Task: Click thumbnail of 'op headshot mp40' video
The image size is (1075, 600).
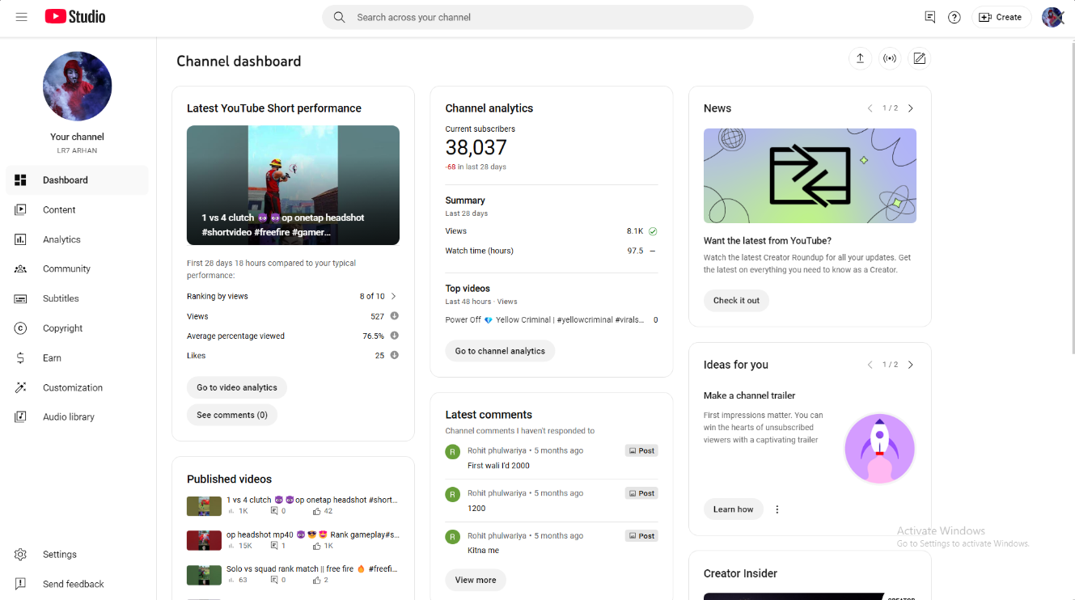Action: point(204,540)
